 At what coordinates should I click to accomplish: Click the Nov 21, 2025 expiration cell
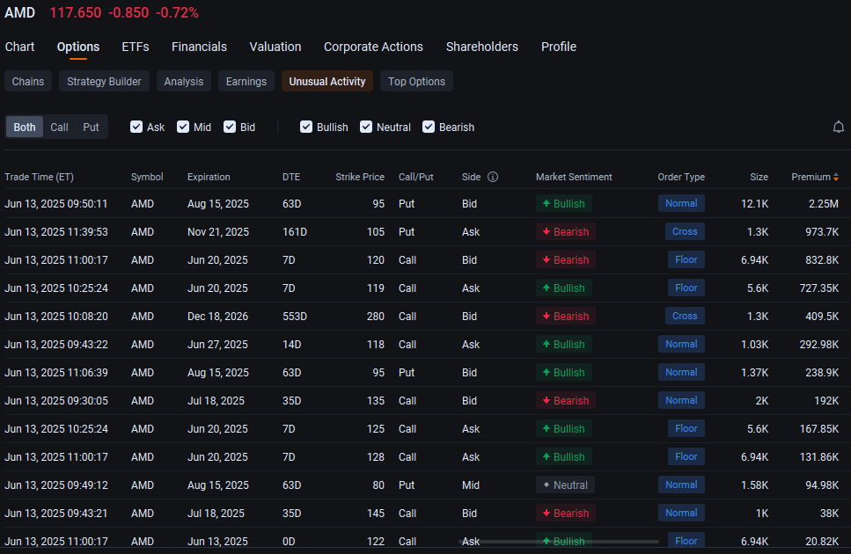coord(218,232)
